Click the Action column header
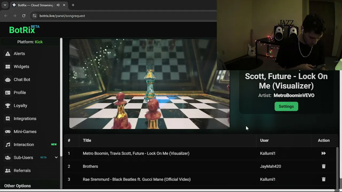Image resolution: width=342 pixels, height=192 pixels. pyautogui.click(x=324, y=141)
